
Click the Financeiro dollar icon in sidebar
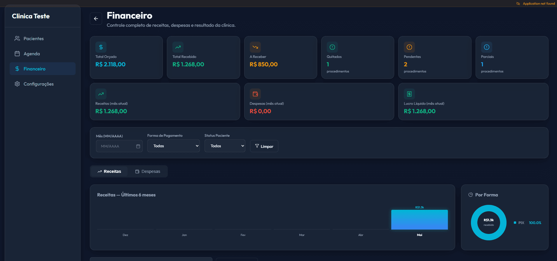coord(17,69)
